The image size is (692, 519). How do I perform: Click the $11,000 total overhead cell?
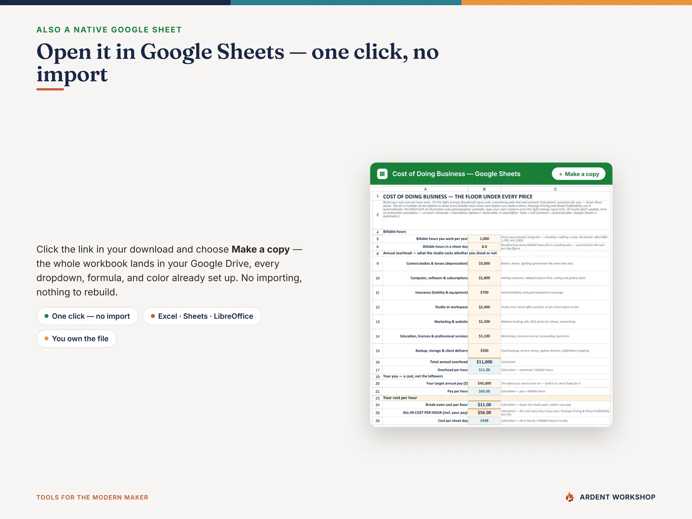coord(484,362)
